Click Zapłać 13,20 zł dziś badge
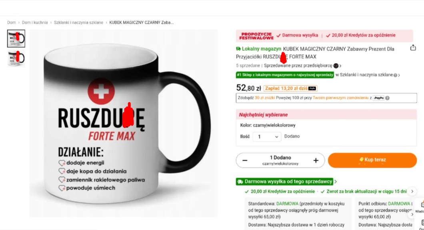424x230 pixels. [290, 88]
